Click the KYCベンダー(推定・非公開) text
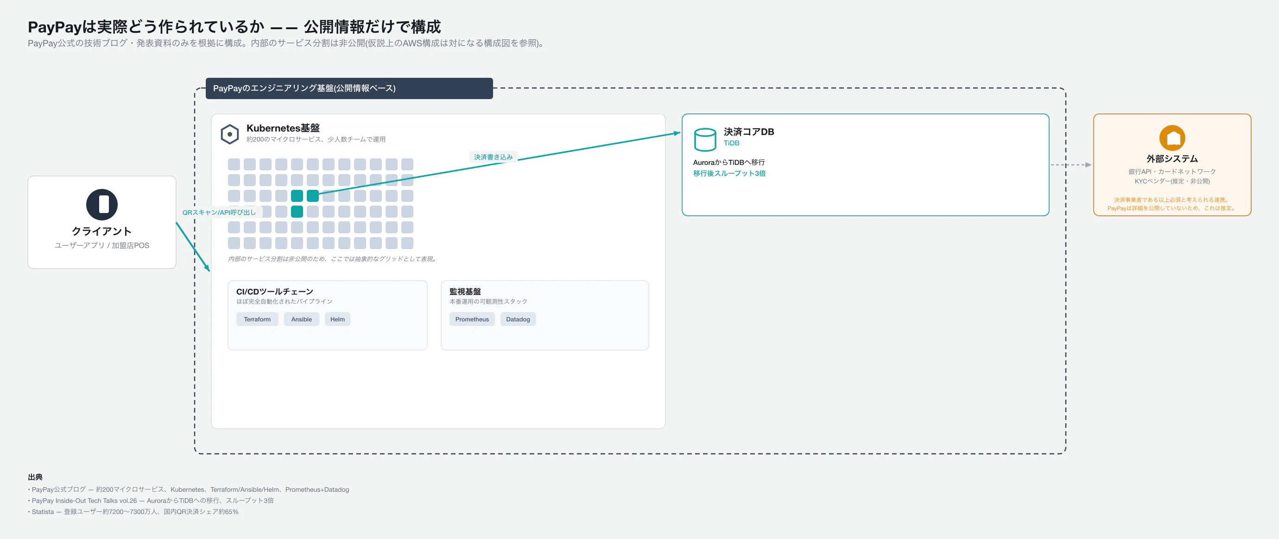 click(x=1172, y=181)
